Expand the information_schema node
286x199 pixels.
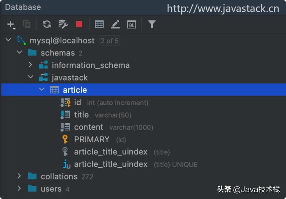coord(30,65)
